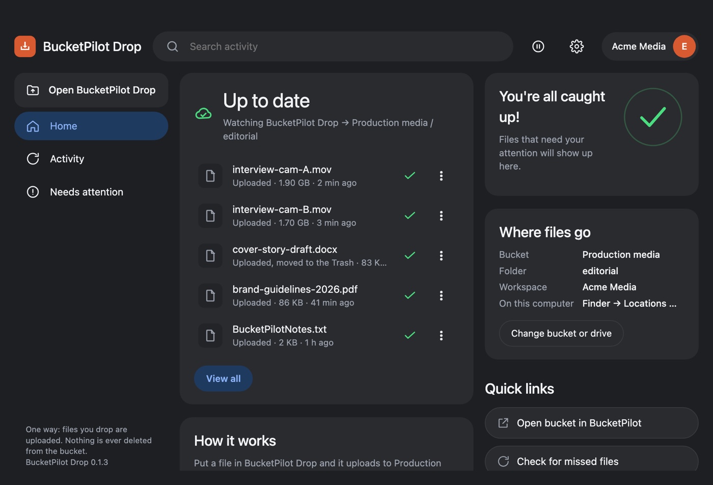Open more options for brand-guidelines-2026.pdf
Viewport: 713px width, 485px height.
(x=441, y=295)
